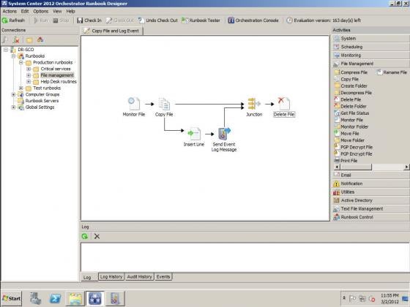Screen dimensions: 410x307
Task: Pick Move Folder activity from pane
Action: coord(349,140)
